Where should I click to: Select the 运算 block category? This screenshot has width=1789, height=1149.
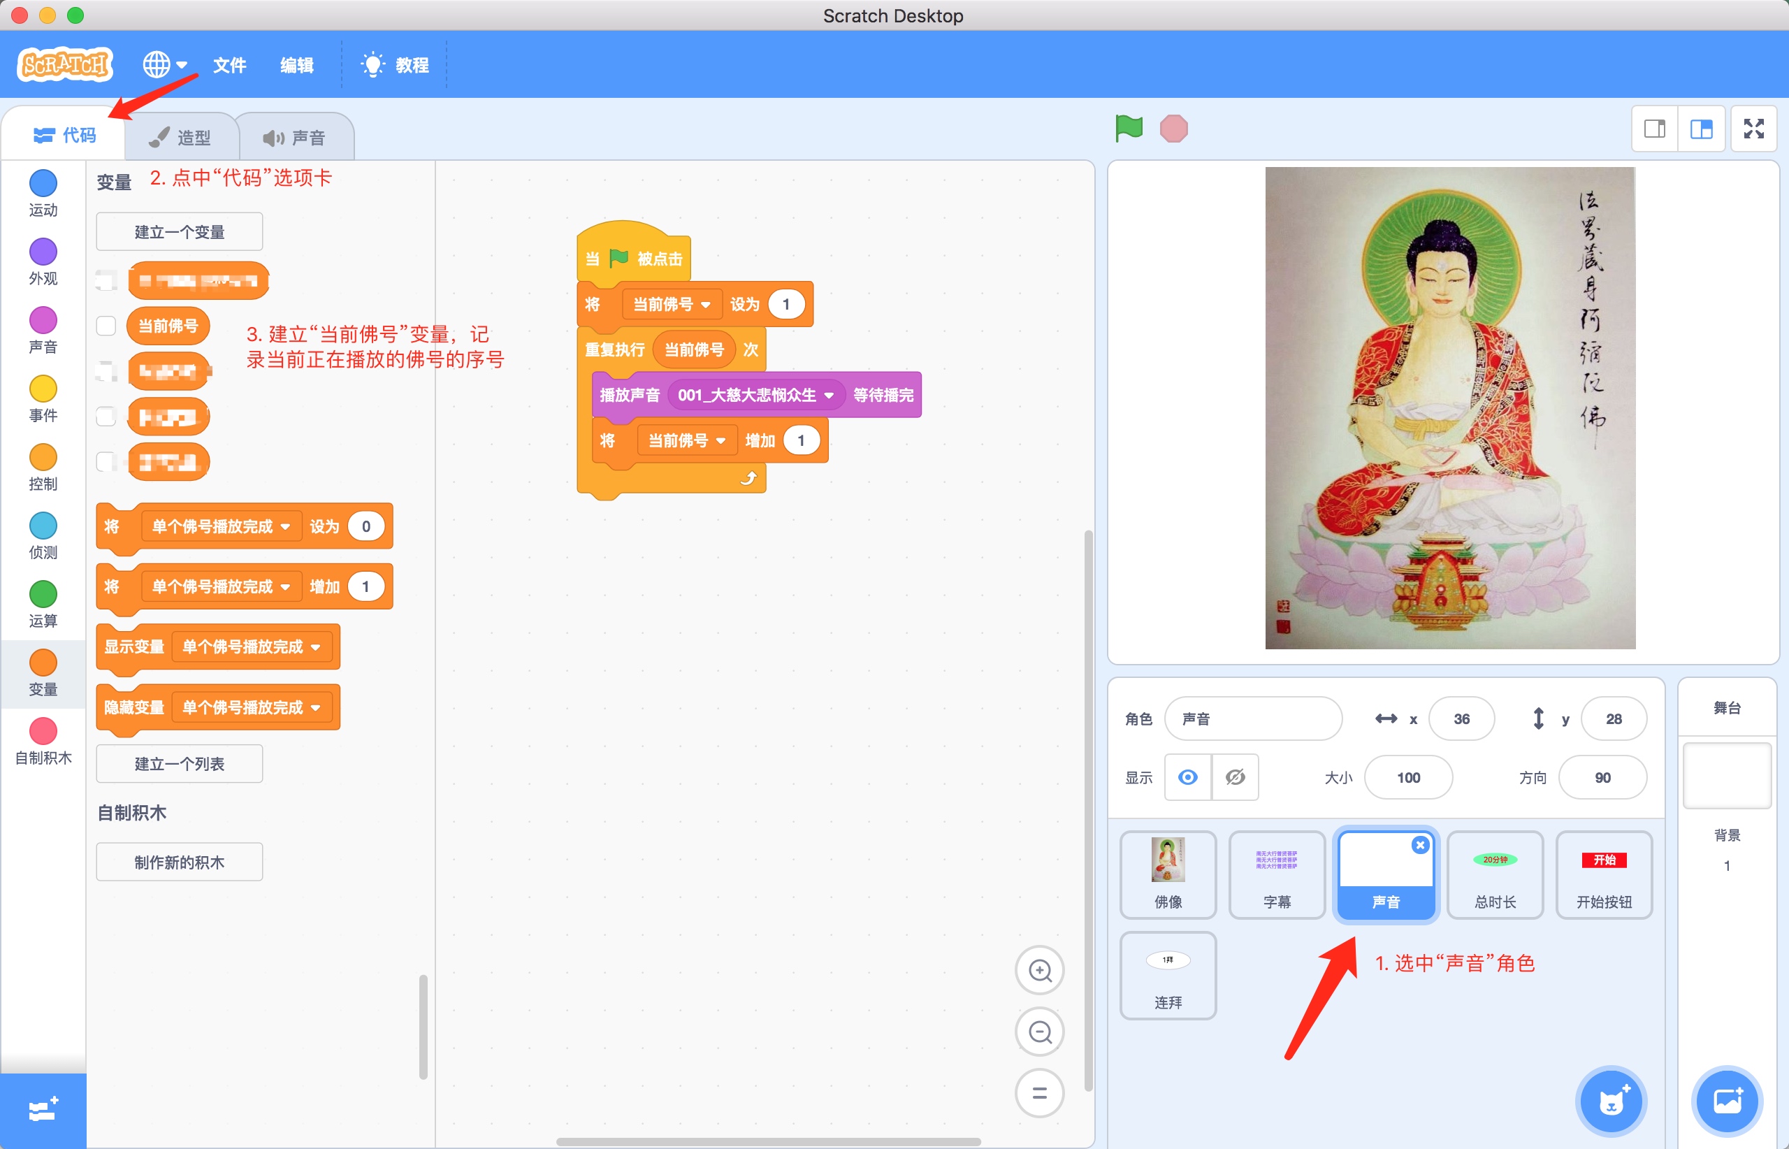43,605
